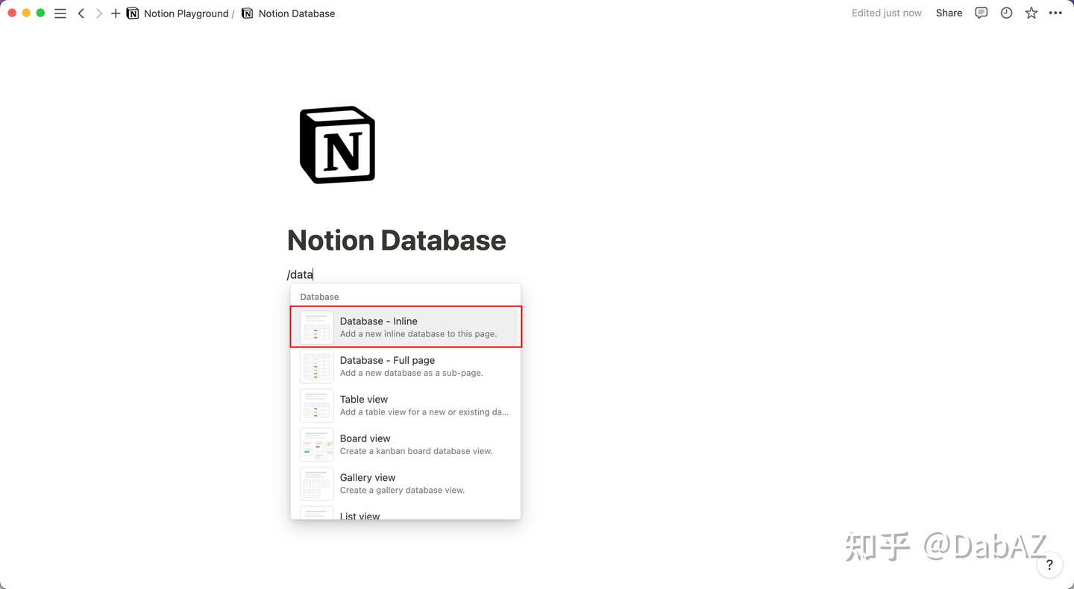Screen dimensions: 1074x589
Task: Click the forward navigation arrow
Action: [x=98, y=13]
